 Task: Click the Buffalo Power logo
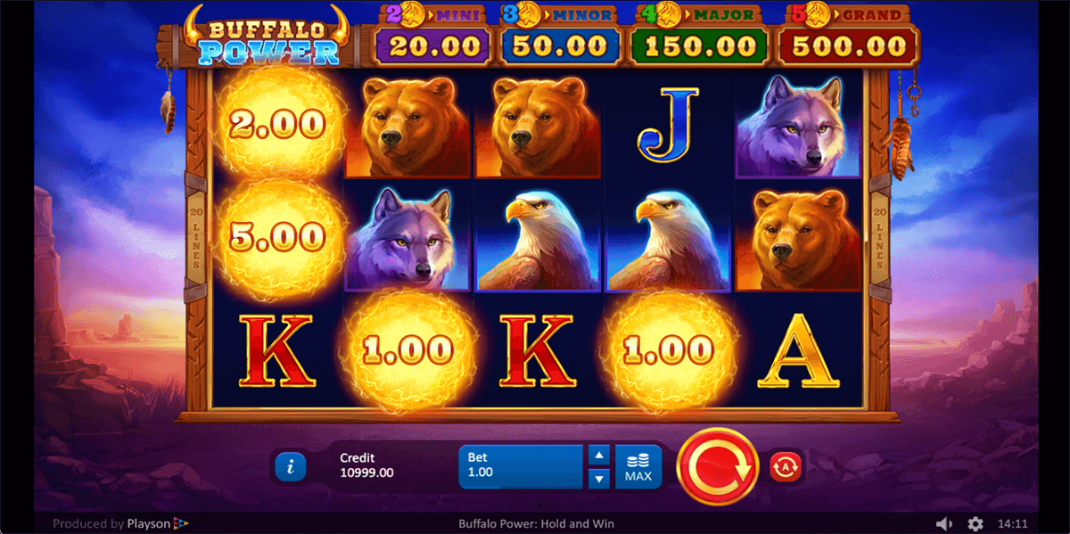pos(263,36)
